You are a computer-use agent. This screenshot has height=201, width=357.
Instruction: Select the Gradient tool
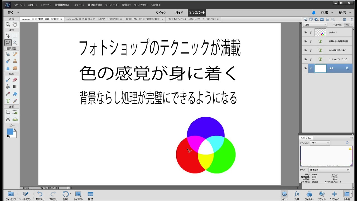[x=15, y=87]
